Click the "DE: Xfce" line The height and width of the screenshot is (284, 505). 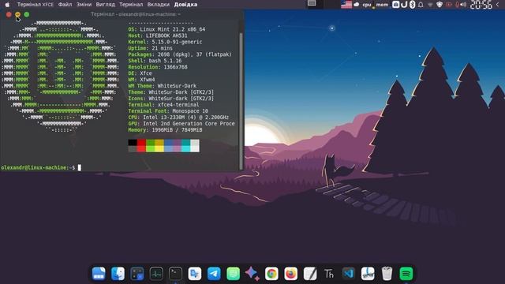pyautogui.click(x=140, y=73)
